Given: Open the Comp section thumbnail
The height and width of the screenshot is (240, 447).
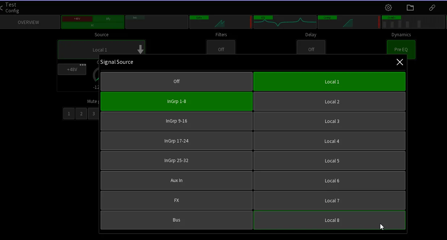Looking at the screenshot, I should tap(349, 22).
